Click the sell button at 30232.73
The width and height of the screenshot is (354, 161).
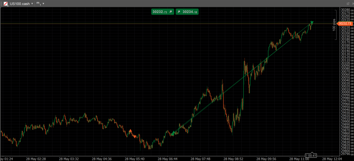point(163,12)
